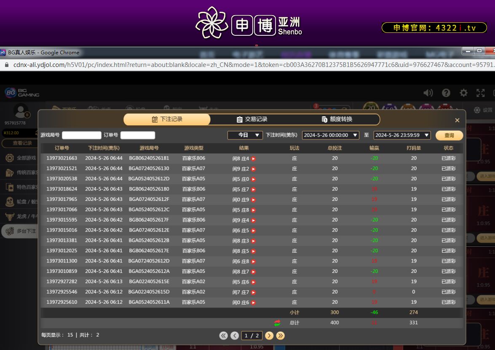This screenshot has height=350, width=495.
Task: Jump to the first page double-arrow
Action: [x=223, y=336]
